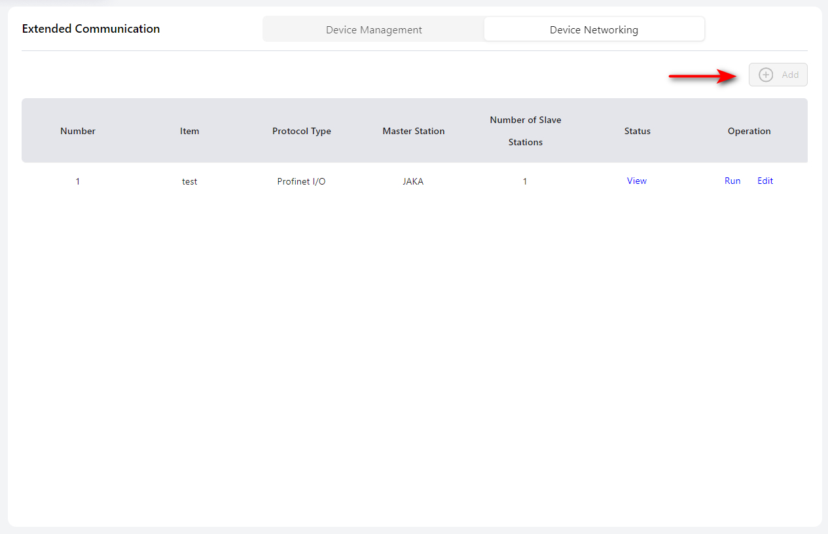Click the Number column header
This screenshot has height=534, width=828.
click(78, 131)
